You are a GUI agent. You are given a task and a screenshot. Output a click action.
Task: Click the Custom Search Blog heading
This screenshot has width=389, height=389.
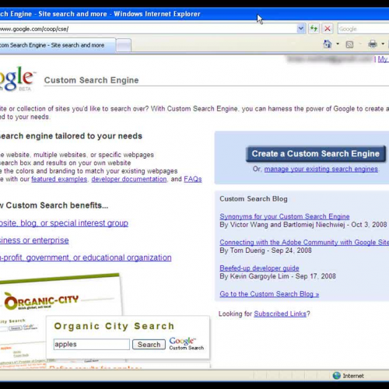click(254, 199)
